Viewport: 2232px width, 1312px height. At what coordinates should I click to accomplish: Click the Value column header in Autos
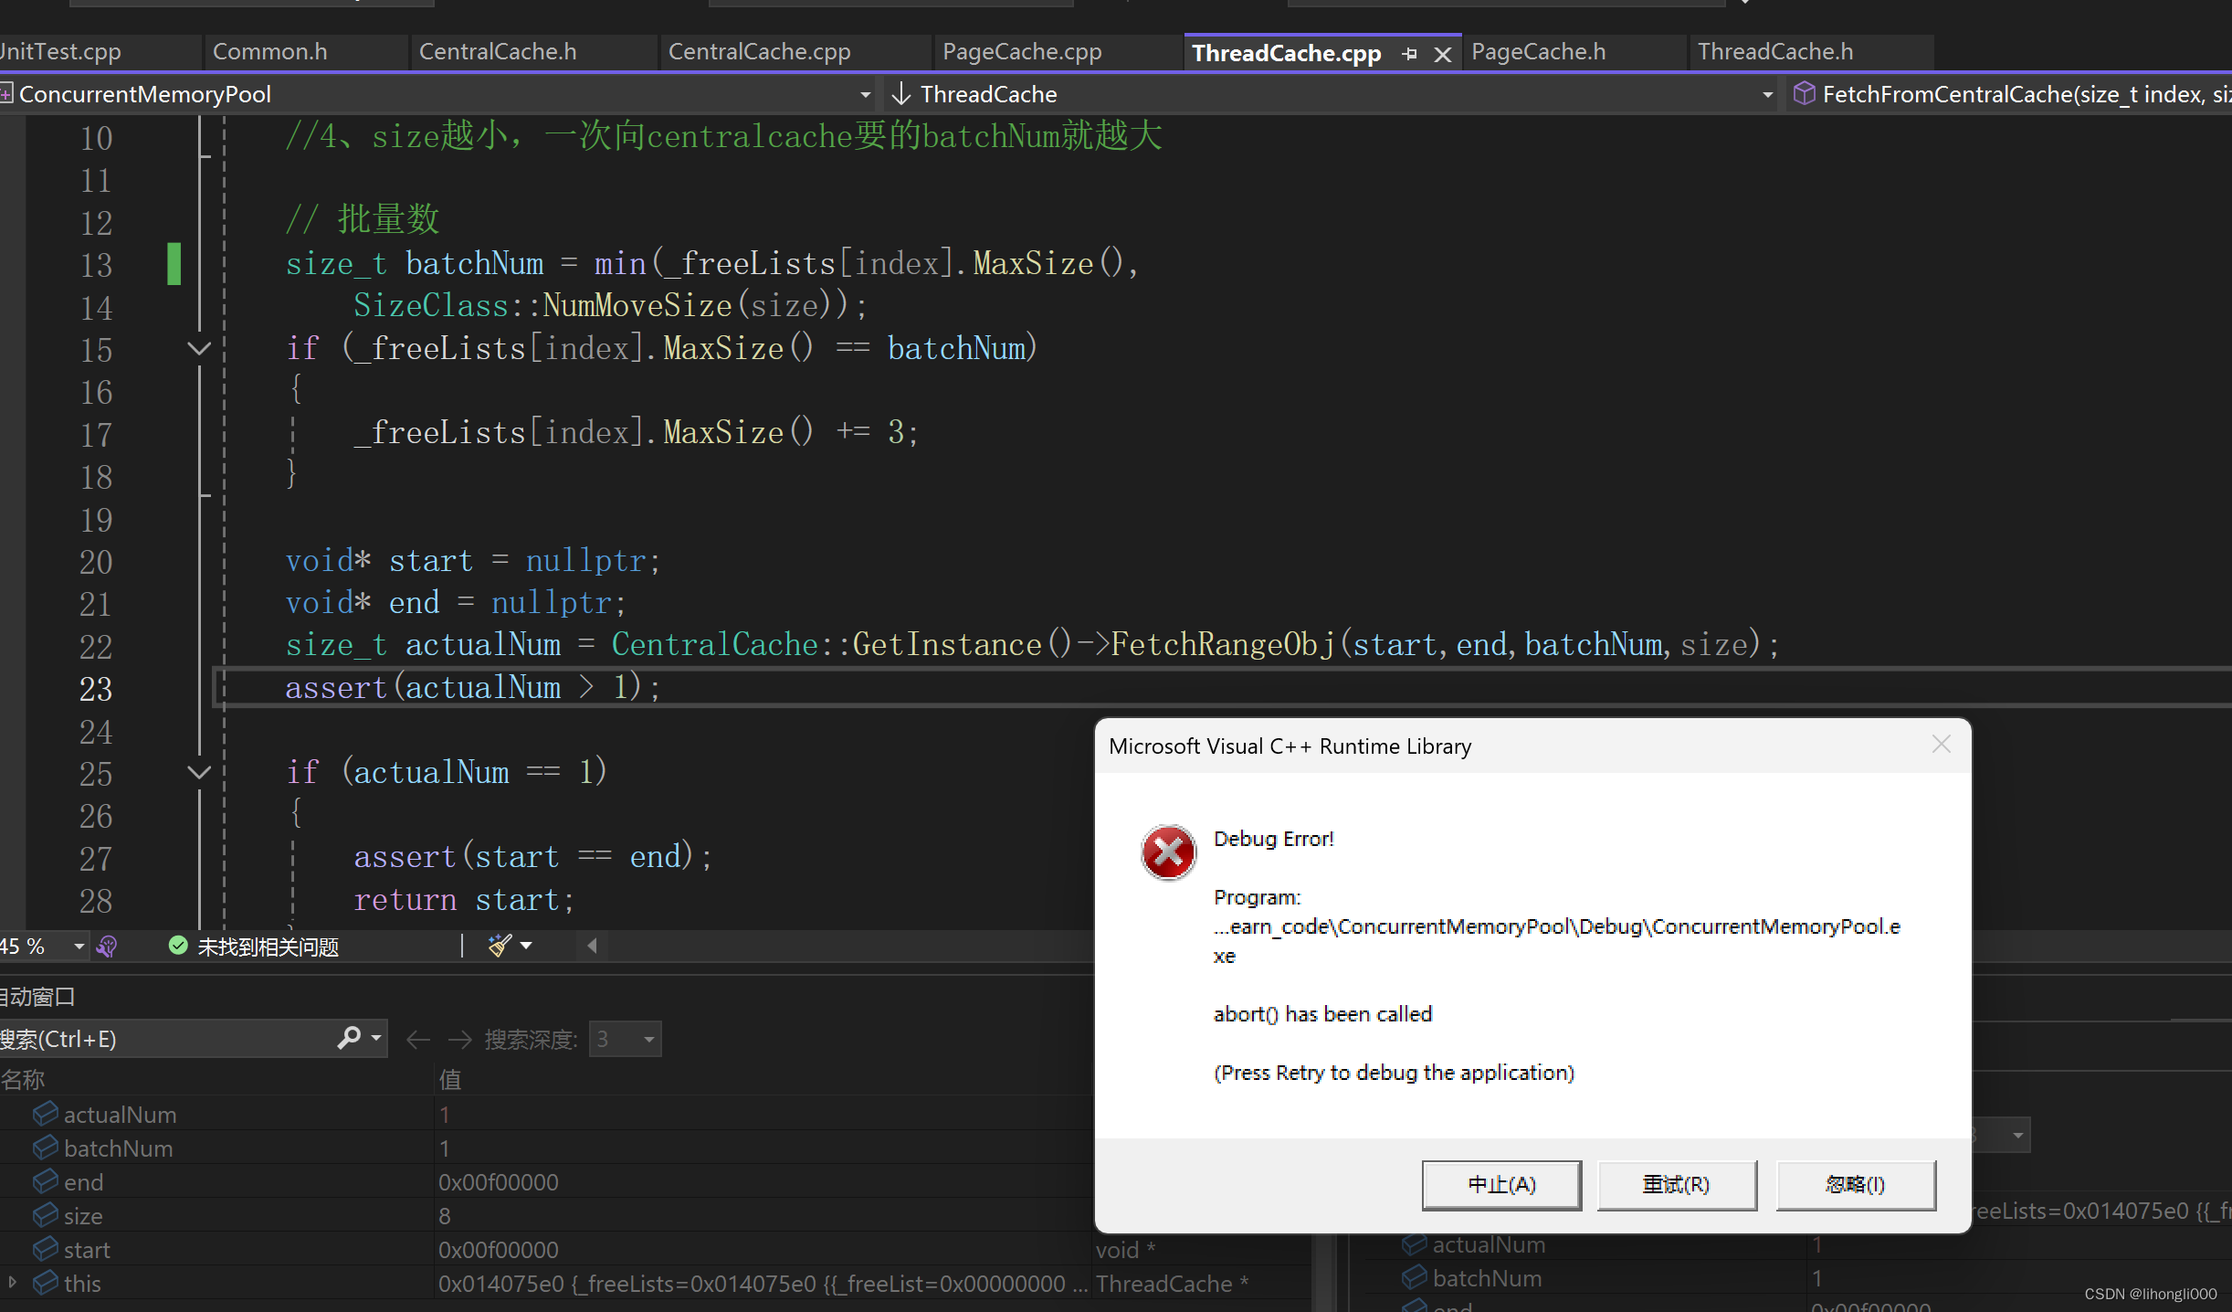tap(450, 1079)
